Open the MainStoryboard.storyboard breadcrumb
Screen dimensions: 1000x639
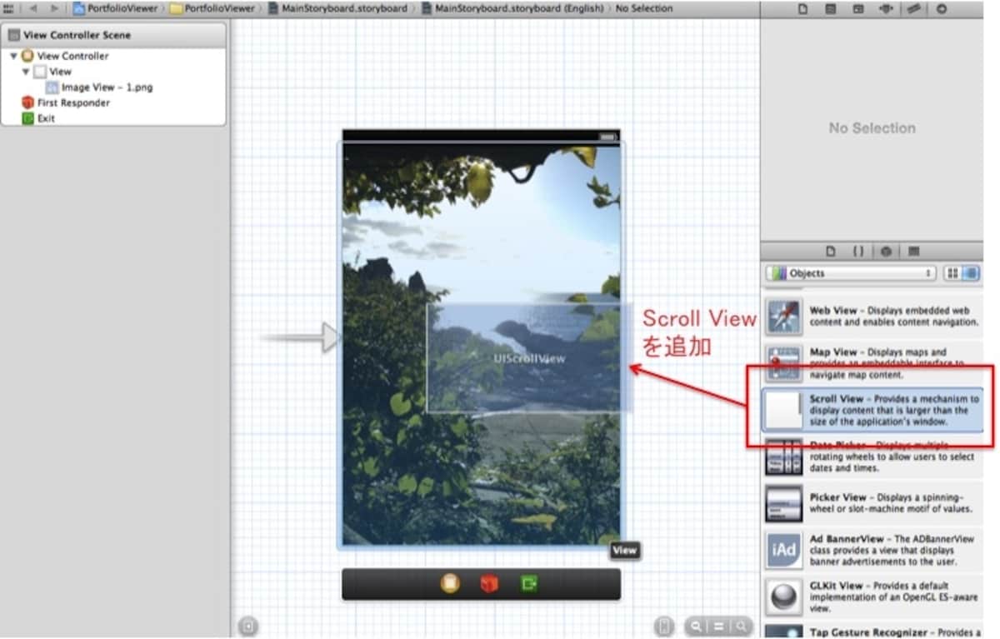(337, 8)
